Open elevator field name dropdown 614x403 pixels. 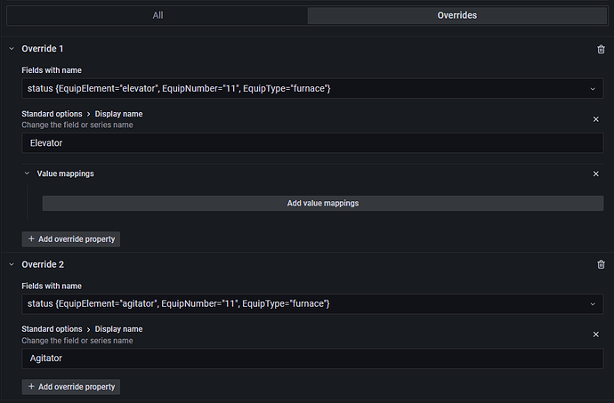pyautogui.click(x=593, y=89)
